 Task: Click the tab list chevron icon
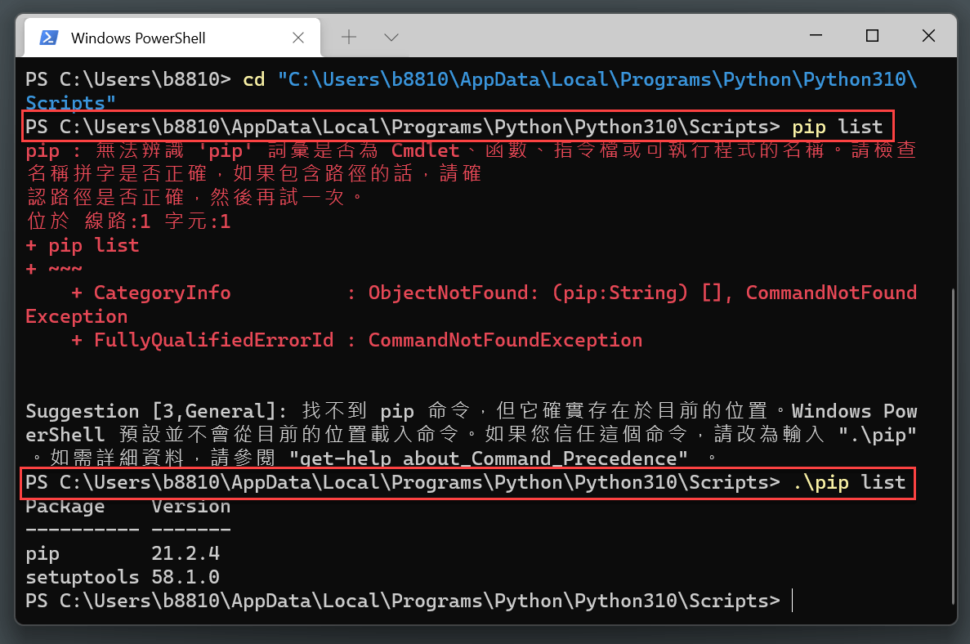click(391, 37)
